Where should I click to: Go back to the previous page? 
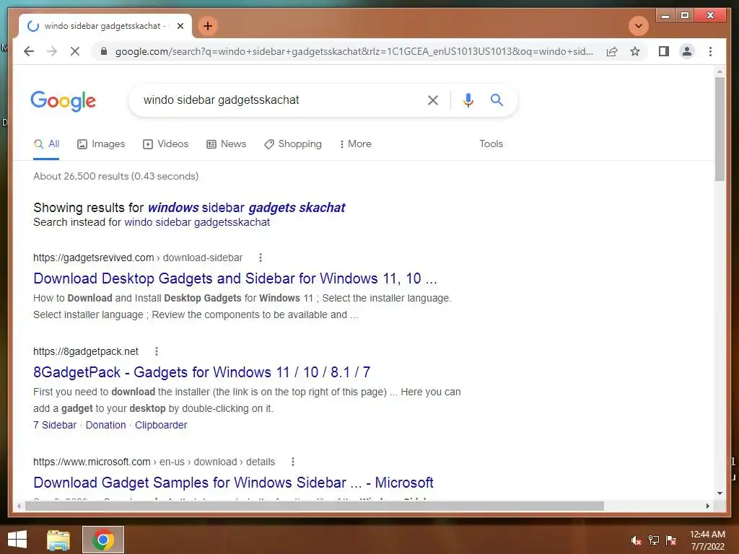point(29,51)
